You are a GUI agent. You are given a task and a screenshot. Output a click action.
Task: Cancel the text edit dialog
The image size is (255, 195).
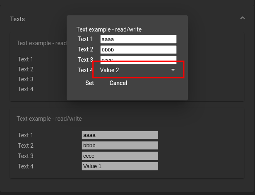(118, 83)
